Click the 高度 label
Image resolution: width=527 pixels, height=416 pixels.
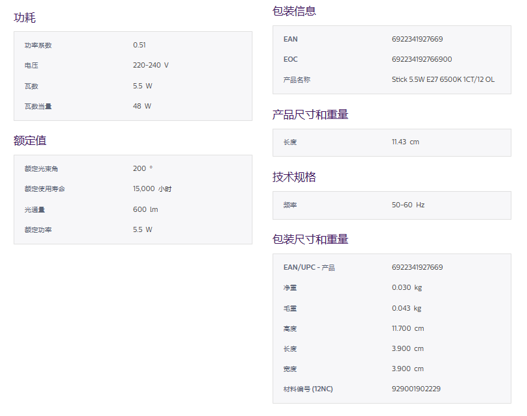[290, 328]
